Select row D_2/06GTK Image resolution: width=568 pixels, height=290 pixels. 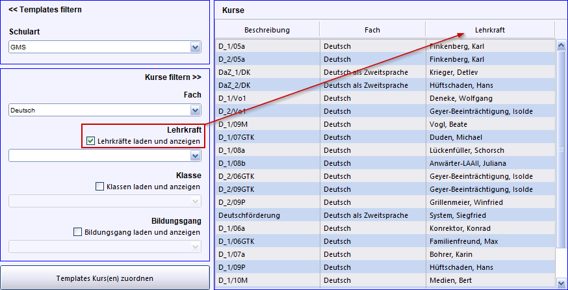tap(385, 176)
